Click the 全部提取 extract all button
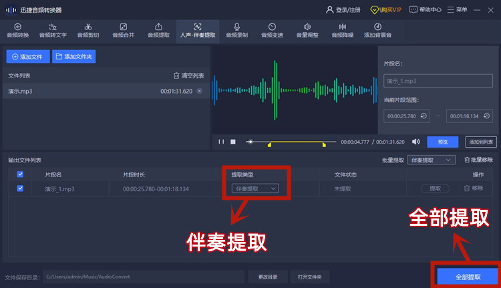 click(468, 277)
